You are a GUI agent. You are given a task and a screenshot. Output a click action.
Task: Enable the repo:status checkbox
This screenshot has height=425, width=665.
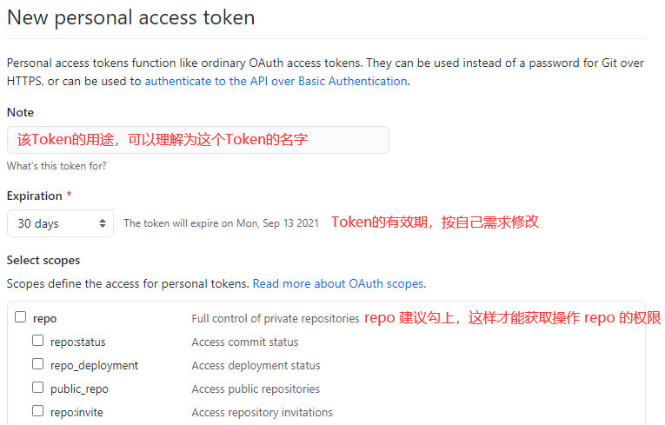click(x=37, y=340)
